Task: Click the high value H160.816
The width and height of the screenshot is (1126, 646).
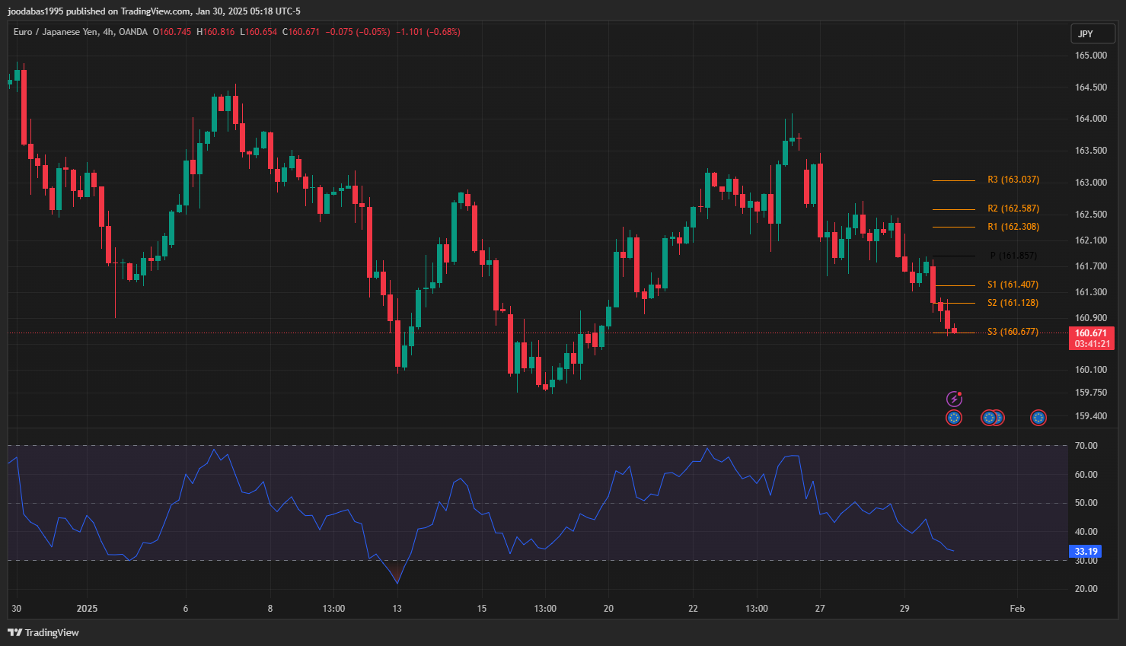Action: pos(215,32)
